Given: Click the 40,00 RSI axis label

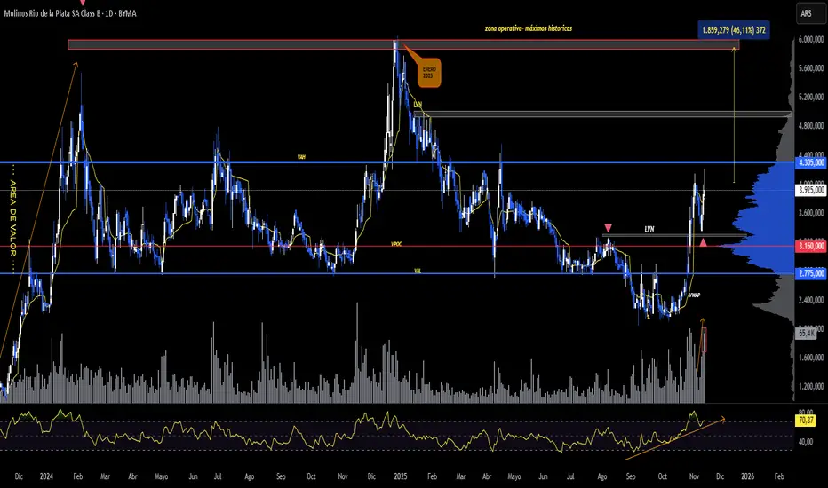Looking at the screenshot, I should [805, 442].
